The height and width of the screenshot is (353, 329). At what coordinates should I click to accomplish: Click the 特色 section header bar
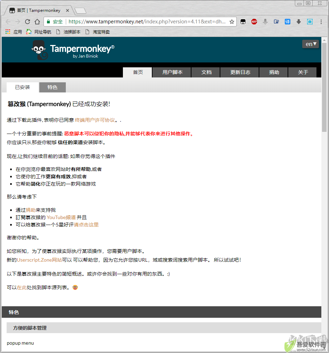pyautogui.click(x=161, y=312)
